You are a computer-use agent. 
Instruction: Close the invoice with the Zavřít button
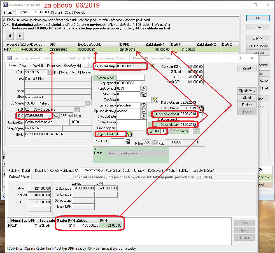click(x=247, y=68)
